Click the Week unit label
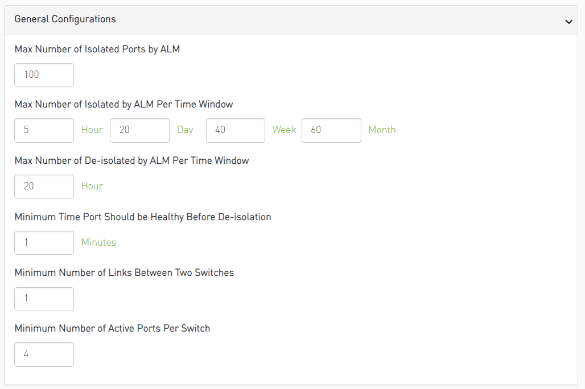Image resolution: width=585 pixels, height=389 pixels. (284, 130)
